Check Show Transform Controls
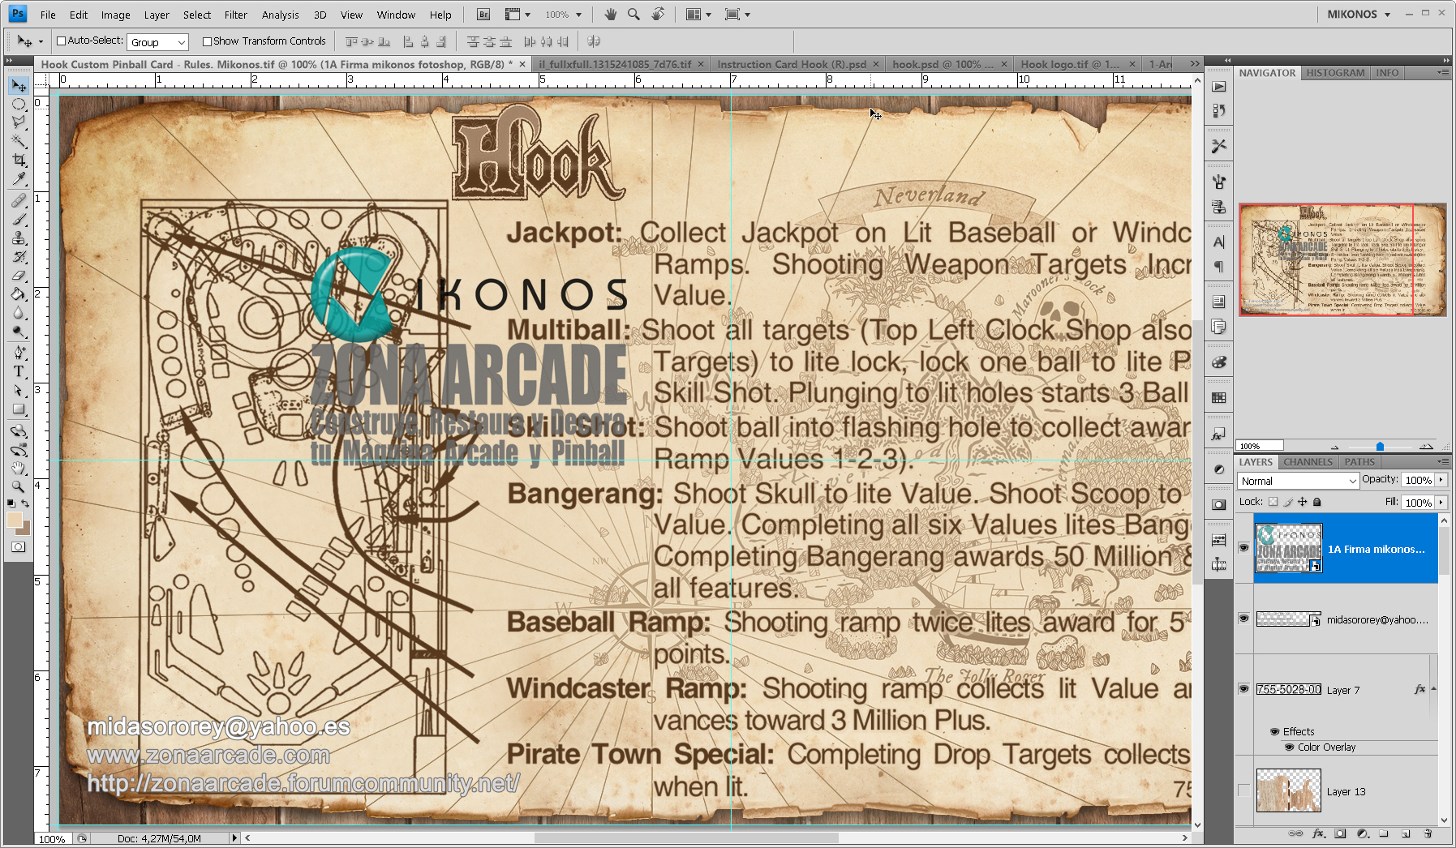 pyautogui.click(x=207, y=41)
